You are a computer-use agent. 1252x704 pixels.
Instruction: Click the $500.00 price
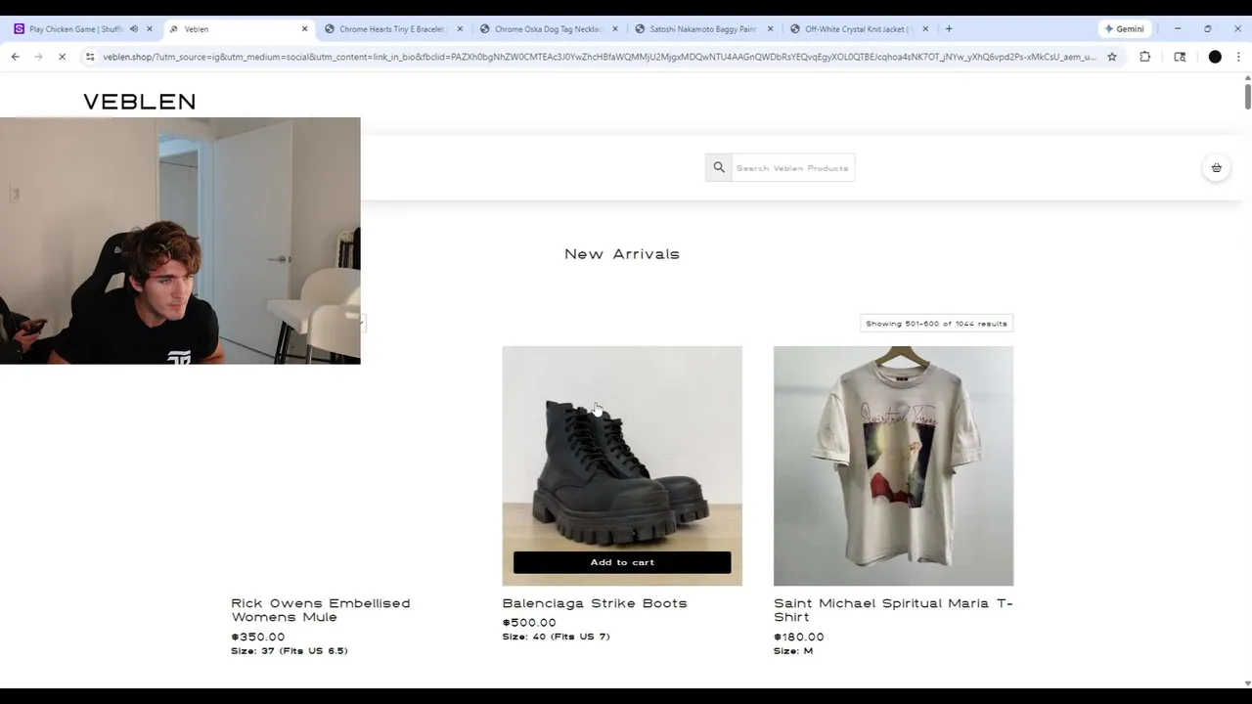(529, 623)
